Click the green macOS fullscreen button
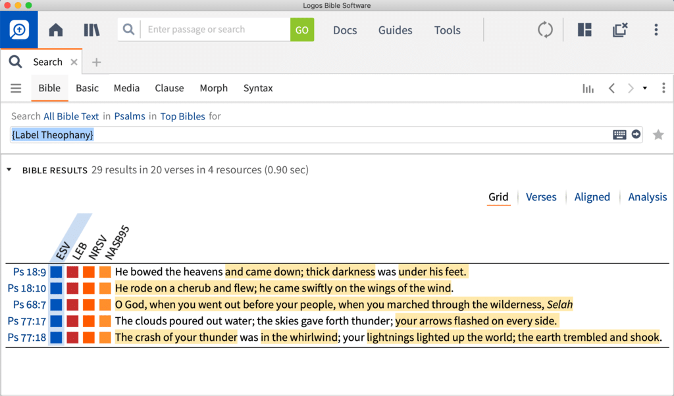Image resolution: width=674 pixels, height=396 pixels. [x=28, y=5]
